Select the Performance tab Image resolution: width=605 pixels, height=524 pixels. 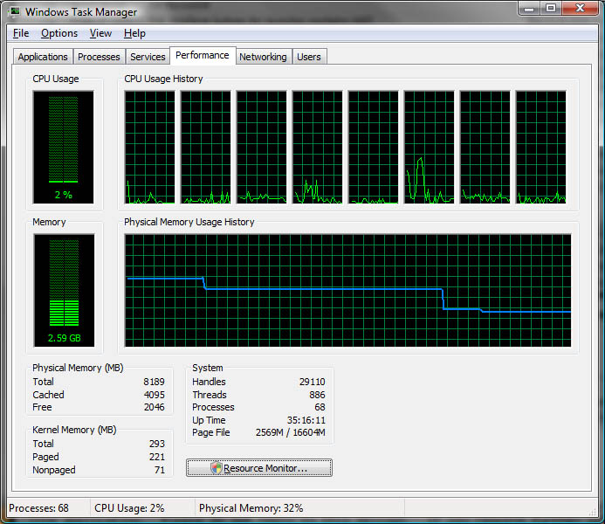(x=203, y=56)
